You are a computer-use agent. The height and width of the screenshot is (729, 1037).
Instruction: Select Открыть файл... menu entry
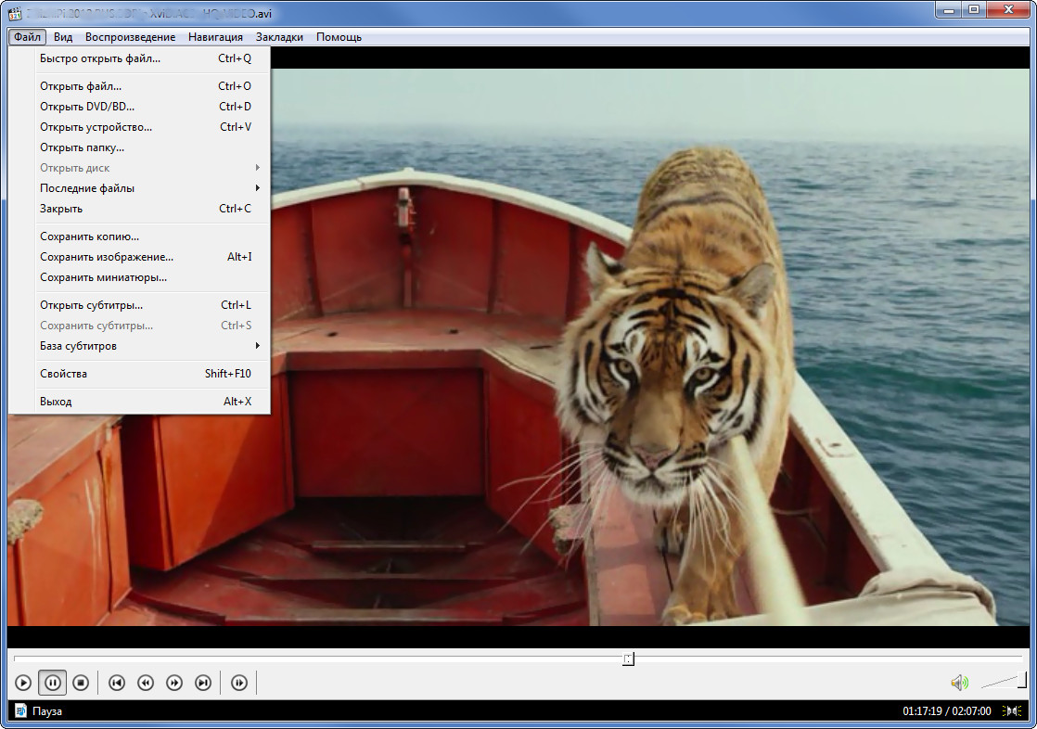[x=139, y=86]
